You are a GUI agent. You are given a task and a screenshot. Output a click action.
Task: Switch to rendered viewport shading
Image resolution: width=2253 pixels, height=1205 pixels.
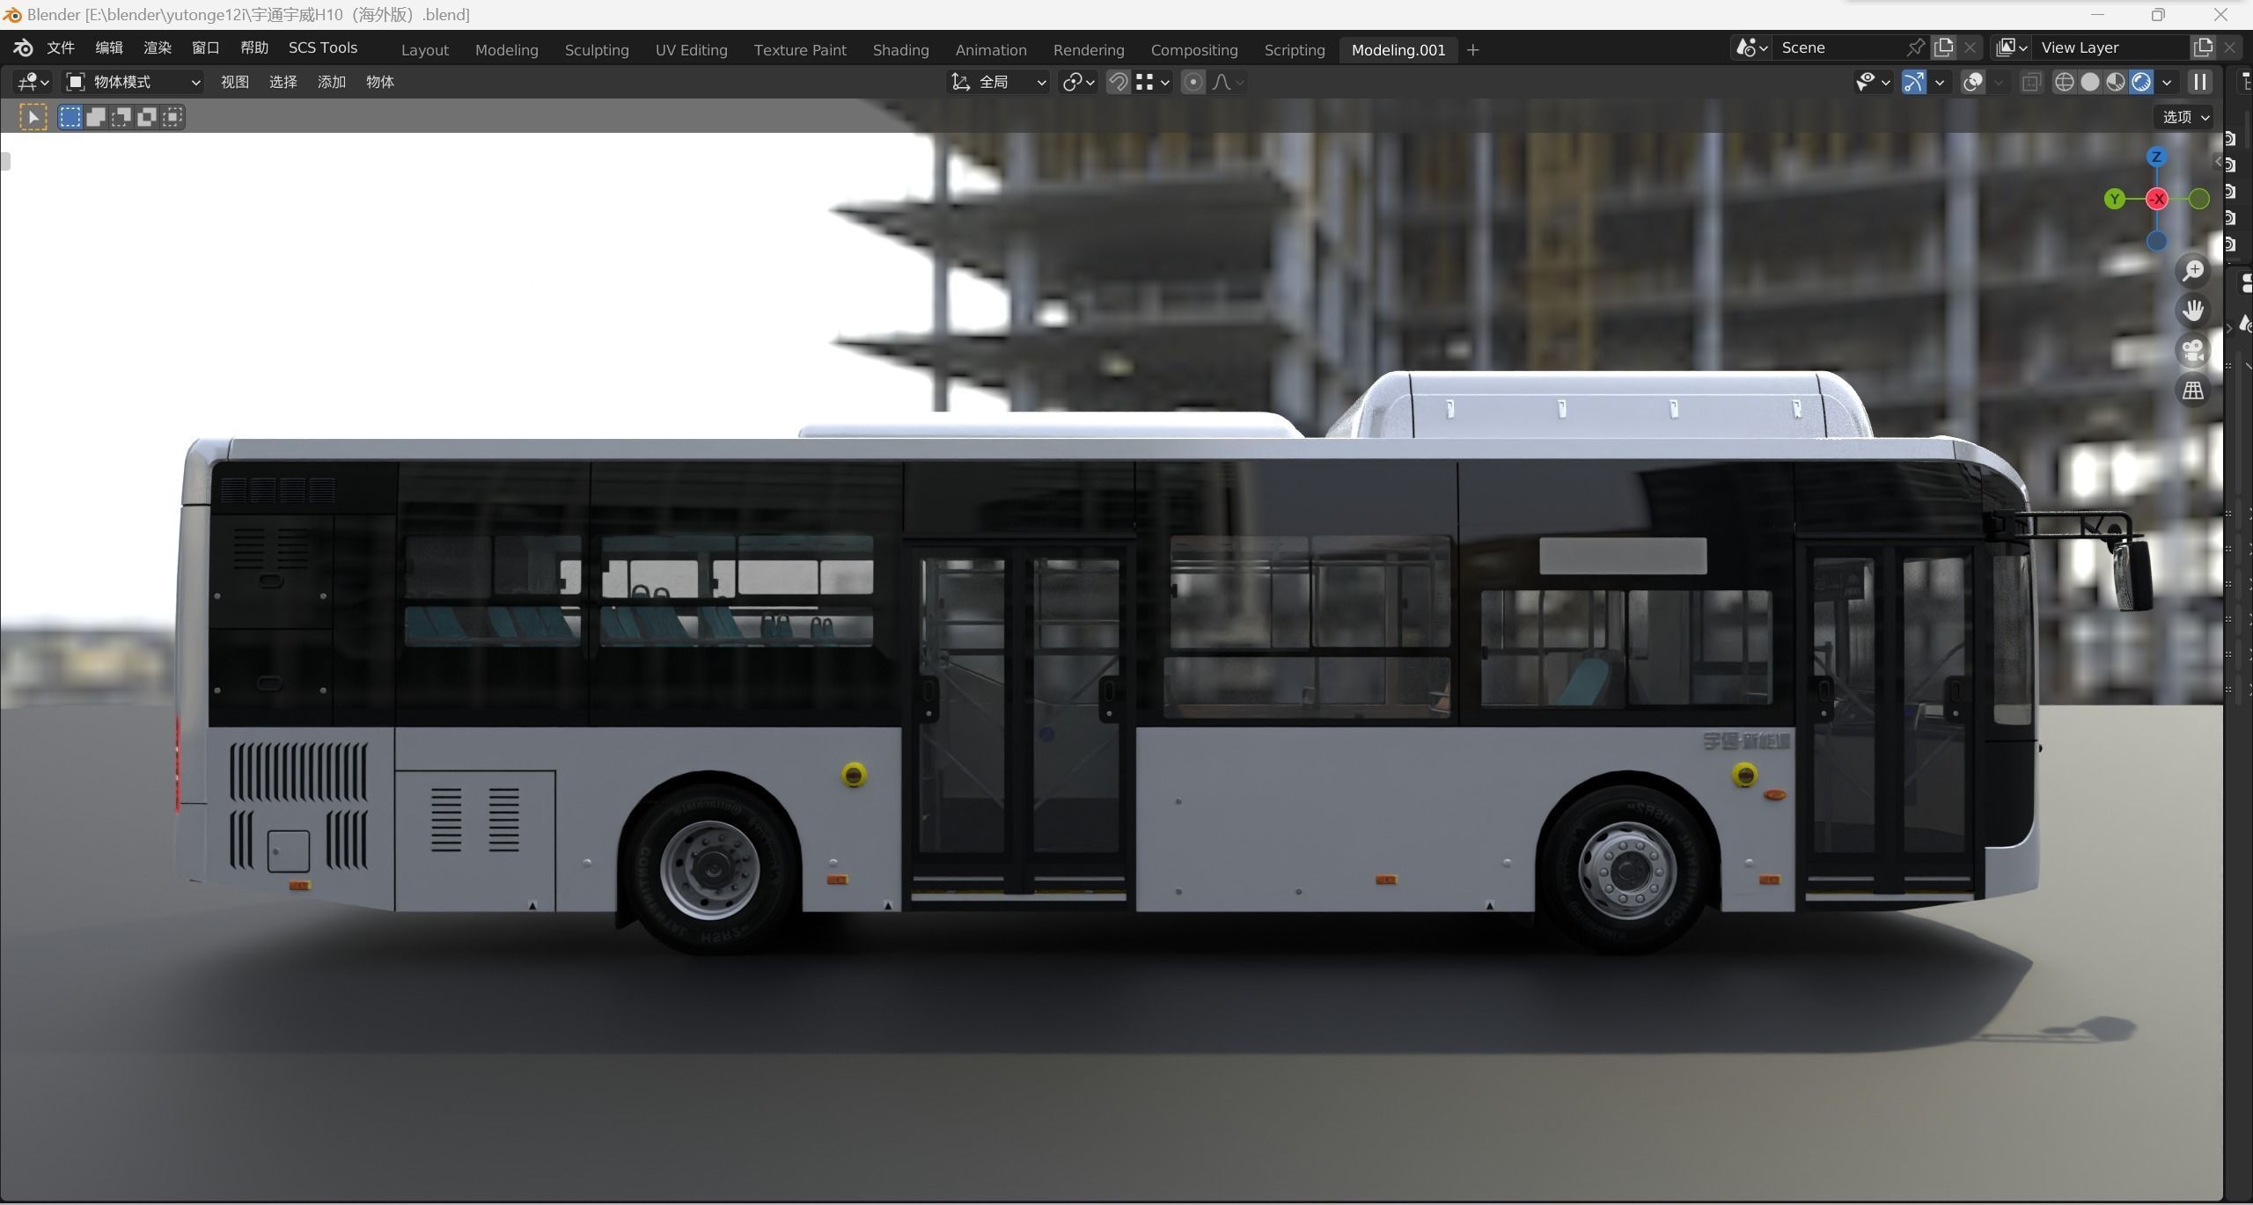pos(2141,82)
